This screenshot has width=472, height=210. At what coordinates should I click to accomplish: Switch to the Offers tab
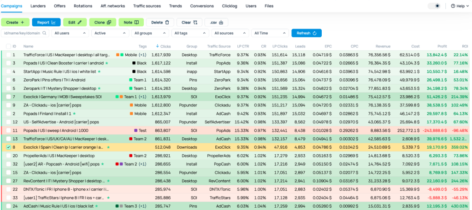59,6
